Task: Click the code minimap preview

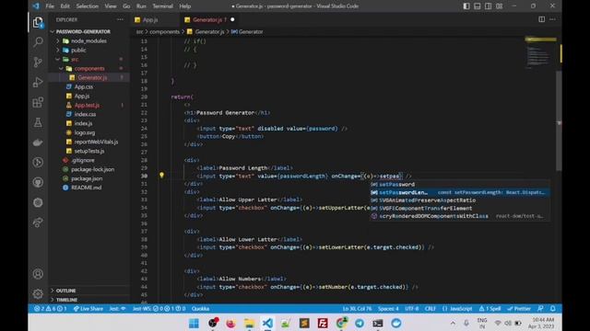Action: [540, 53]
